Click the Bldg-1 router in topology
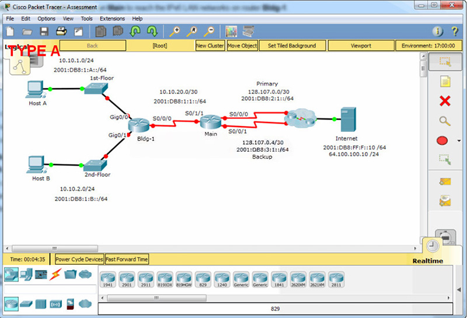The height and width of the screenshot is (318, 467). [x=139, y=125]
